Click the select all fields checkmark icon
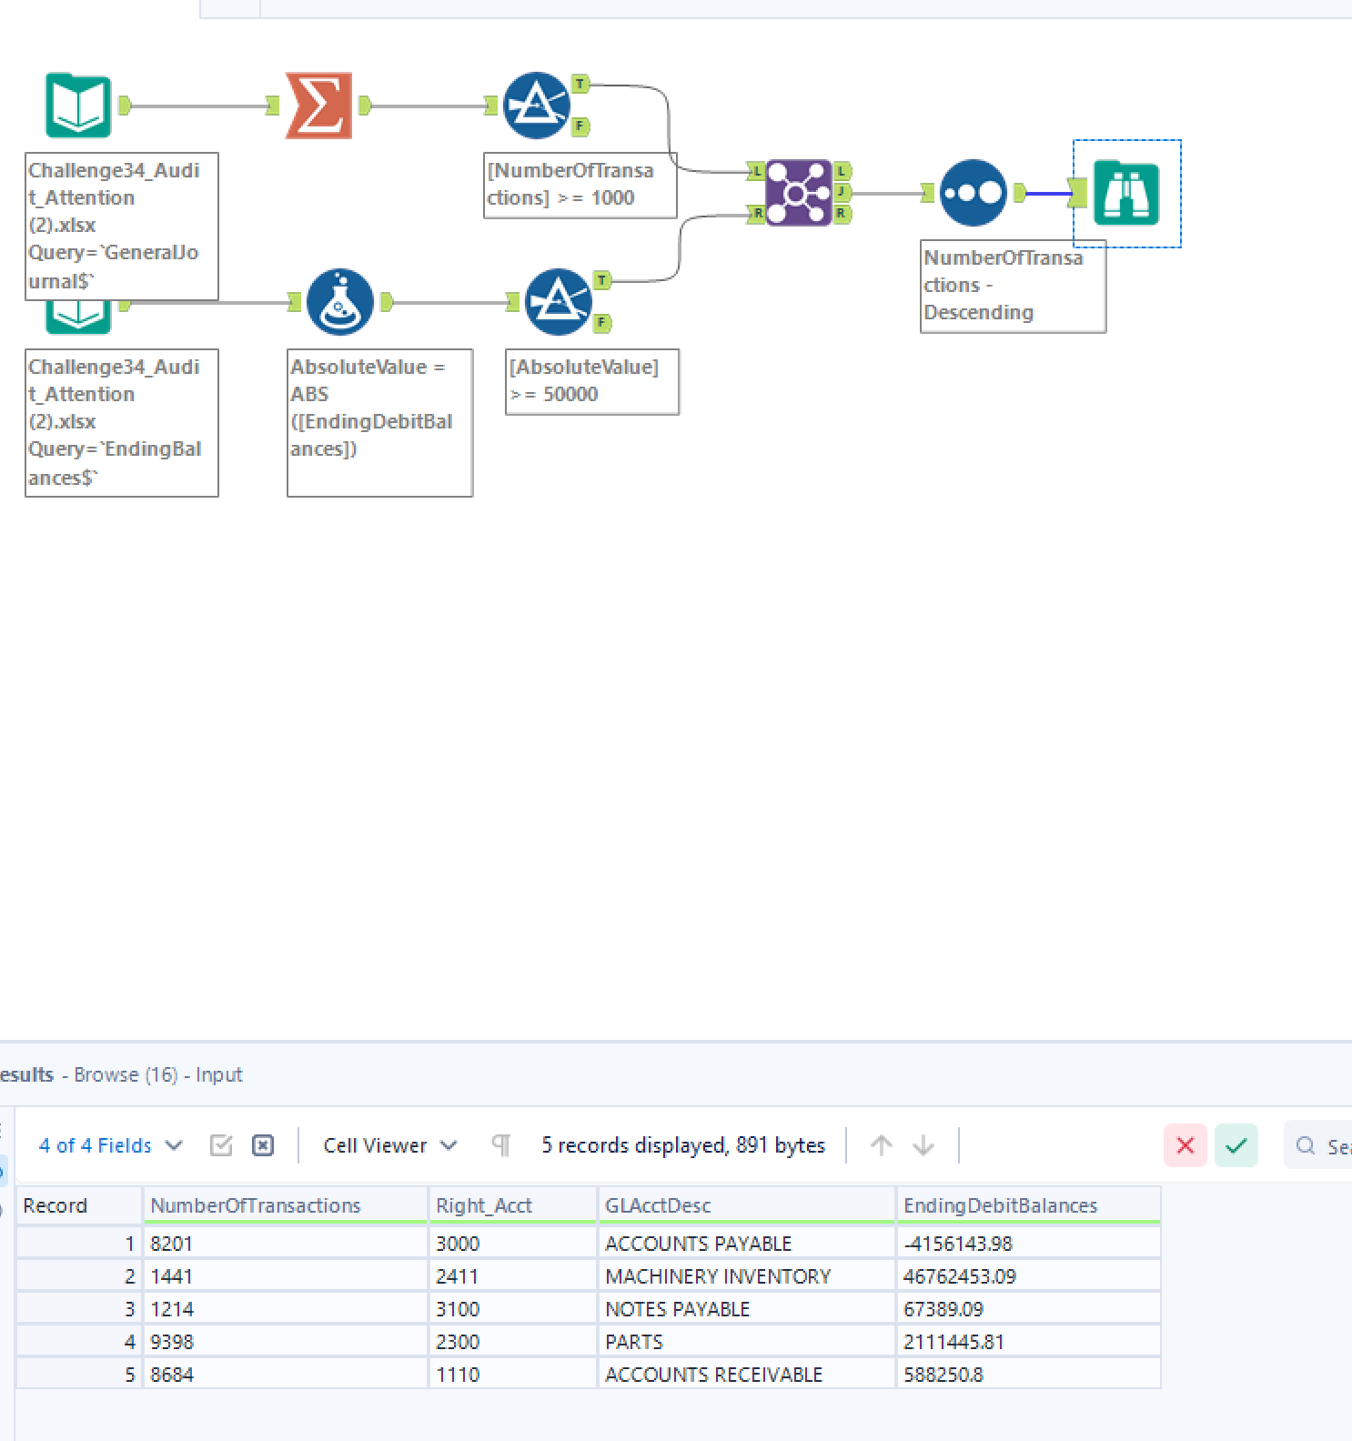Image resolution: width=1352 pixels, height=1441 pixels. (x=221, y=1145)
